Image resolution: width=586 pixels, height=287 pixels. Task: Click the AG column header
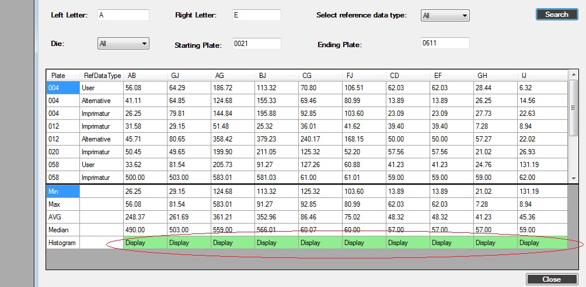pyautogui.click(x=233, y=76)
